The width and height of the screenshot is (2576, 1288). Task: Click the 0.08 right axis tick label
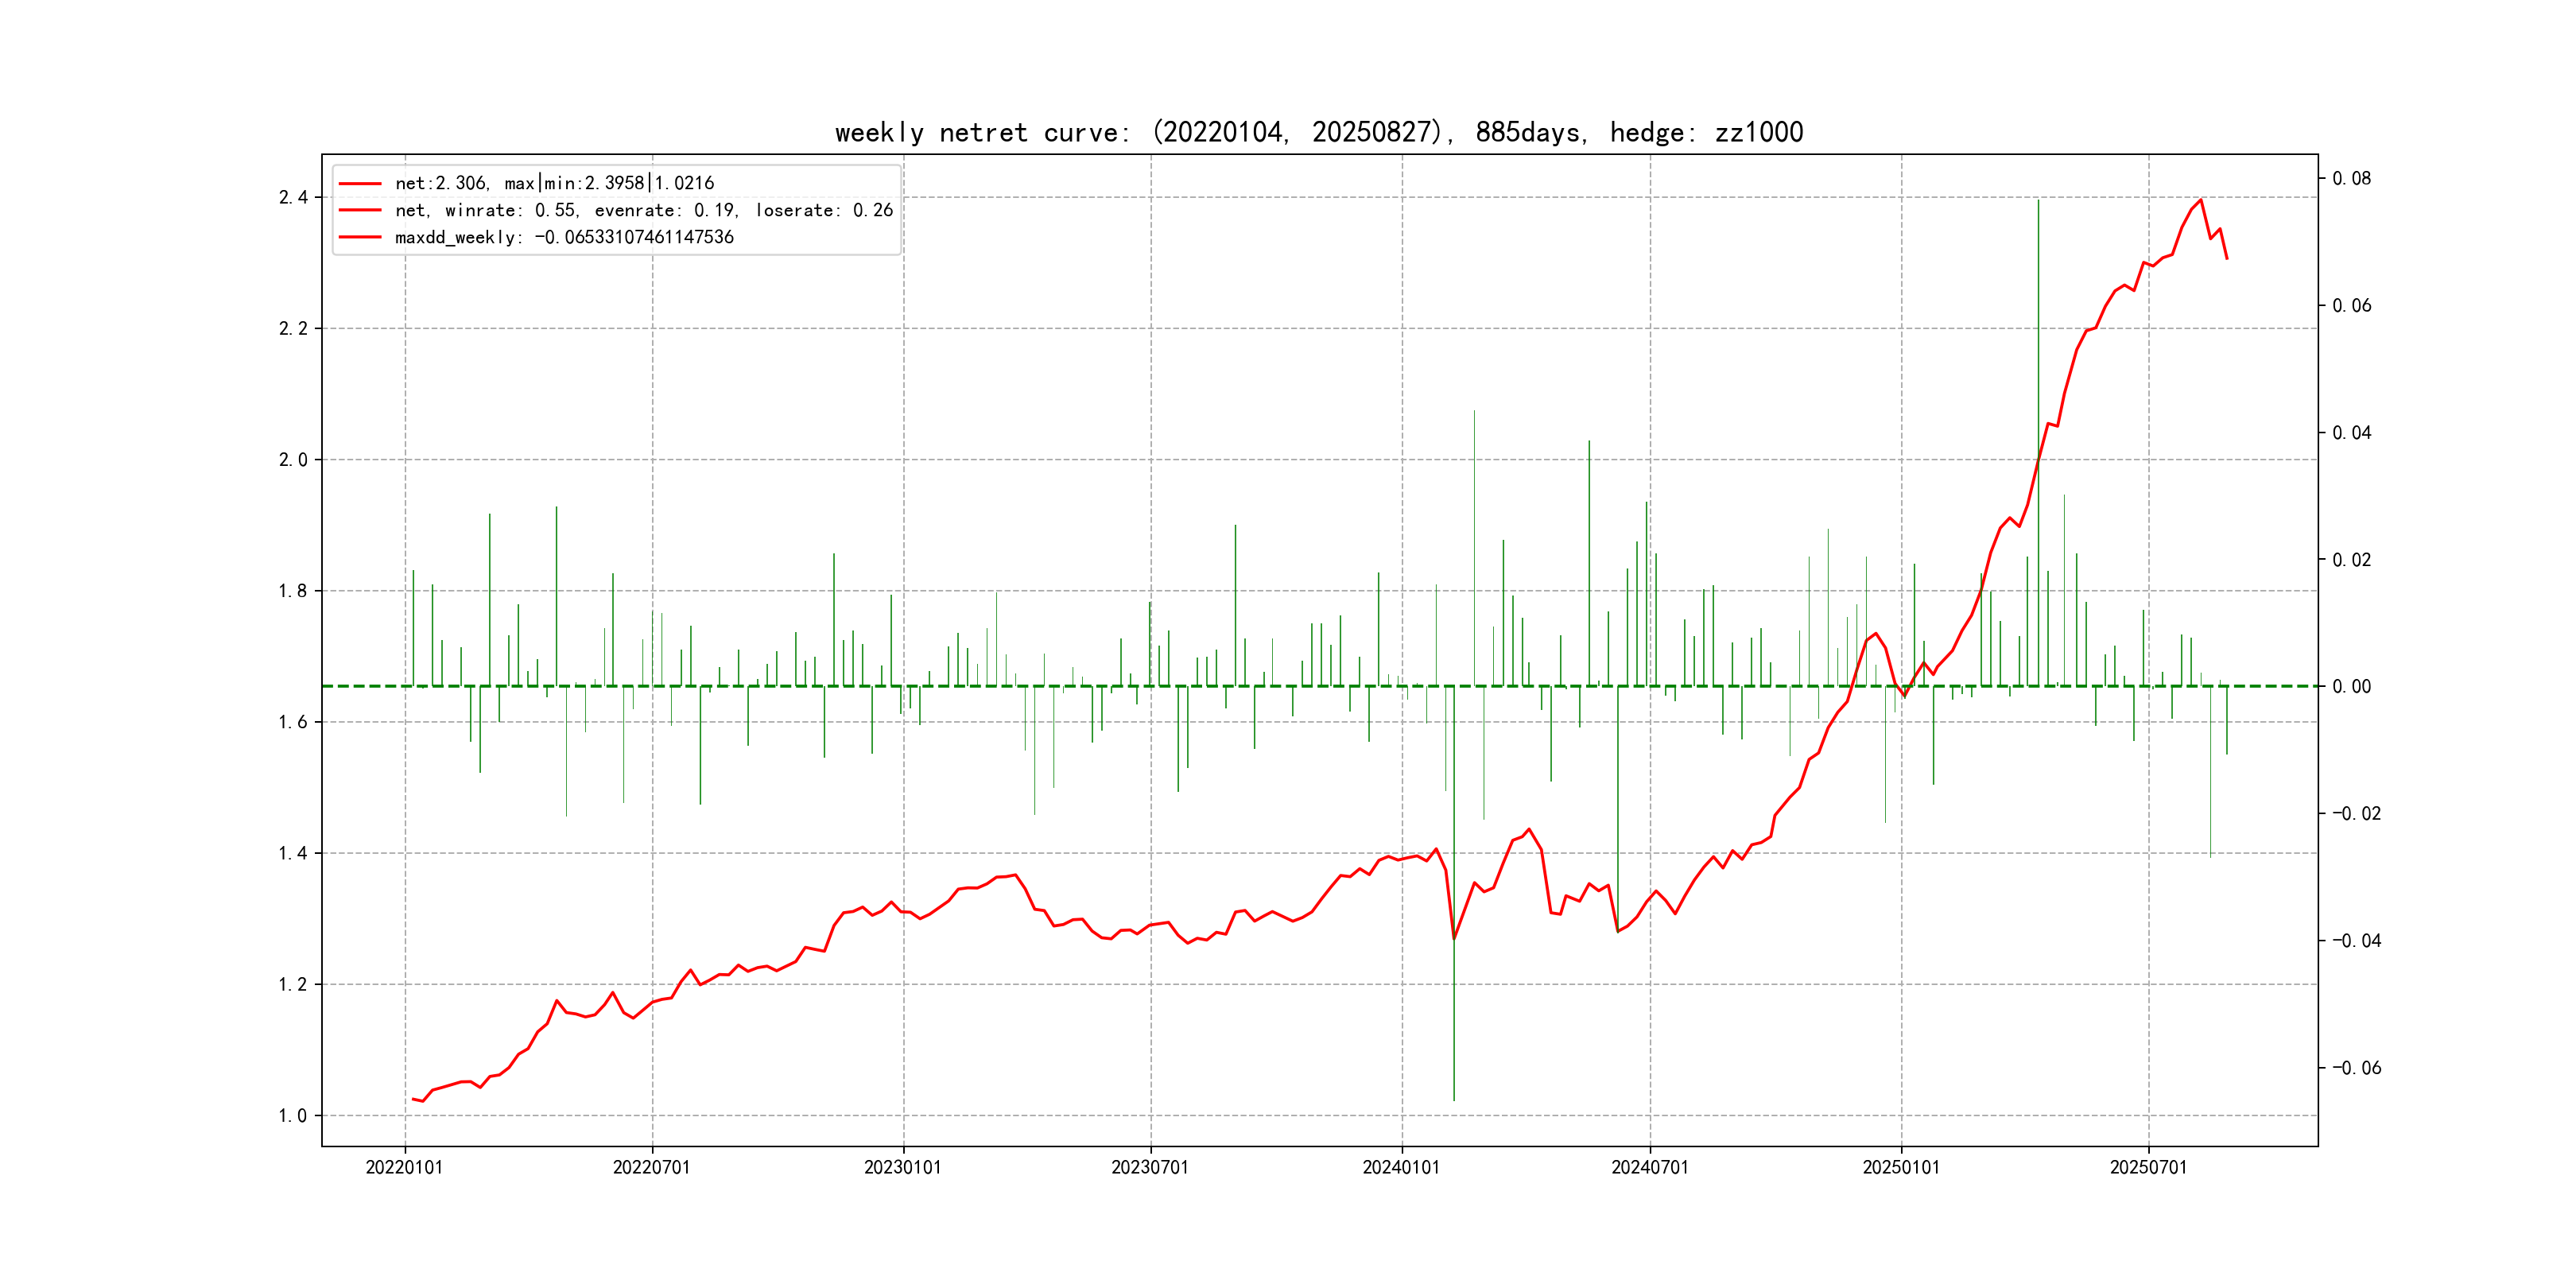tap(2351, 179)
